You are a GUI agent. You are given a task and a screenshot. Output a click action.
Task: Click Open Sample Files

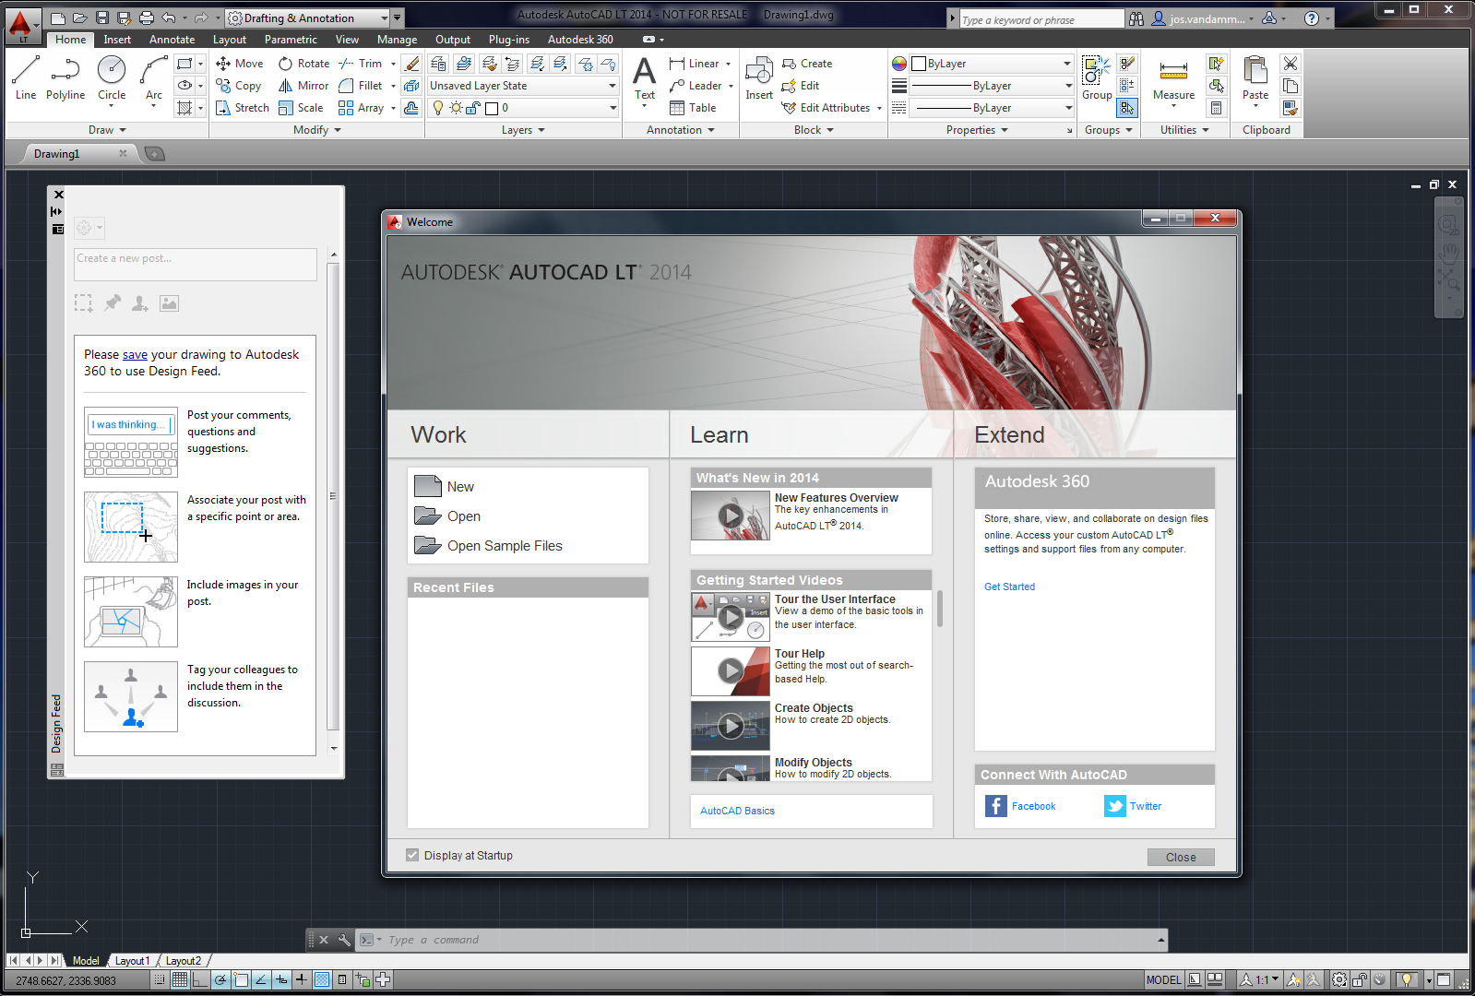coord(488,546)
